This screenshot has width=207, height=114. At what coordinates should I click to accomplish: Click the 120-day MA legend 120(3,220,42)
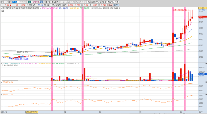click(x=96, y=8)
